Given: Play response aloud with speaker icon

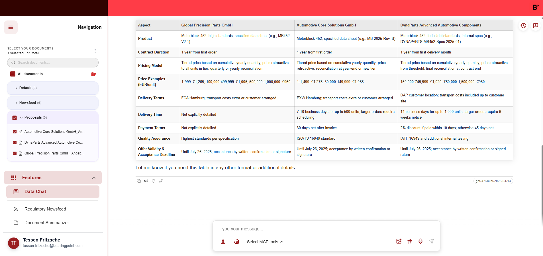Looking at the screenshot, I should (x=146, y=181).
